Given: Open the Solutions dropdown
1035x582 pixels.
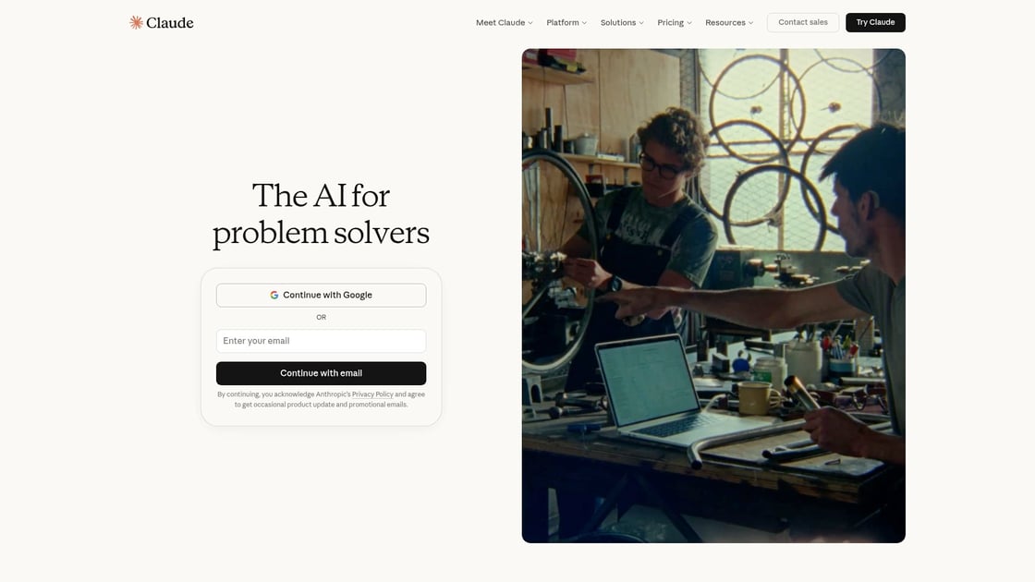Looking at the screenshot, I should click(622, 22).
